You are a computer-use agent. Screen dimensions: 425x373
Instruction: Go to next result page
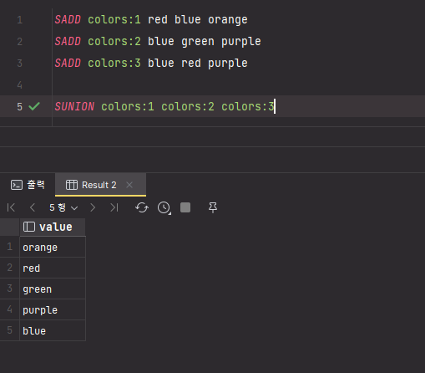[93, 207]
